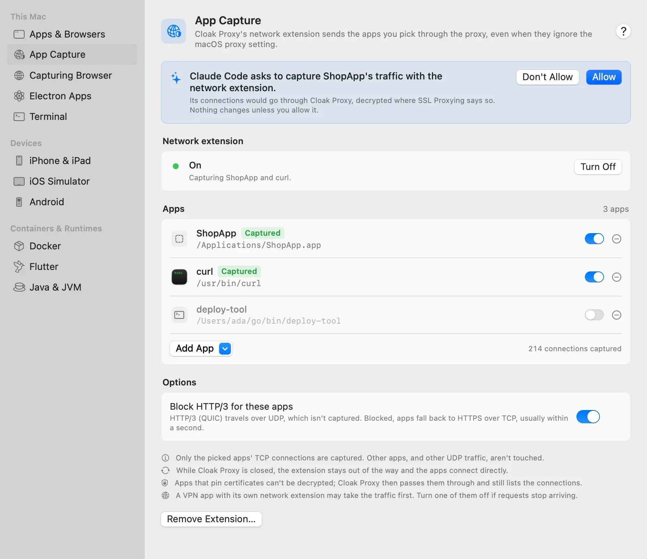Toggle Block HTTP/3 for these apps
647x559 pixels.
(588, 417)
